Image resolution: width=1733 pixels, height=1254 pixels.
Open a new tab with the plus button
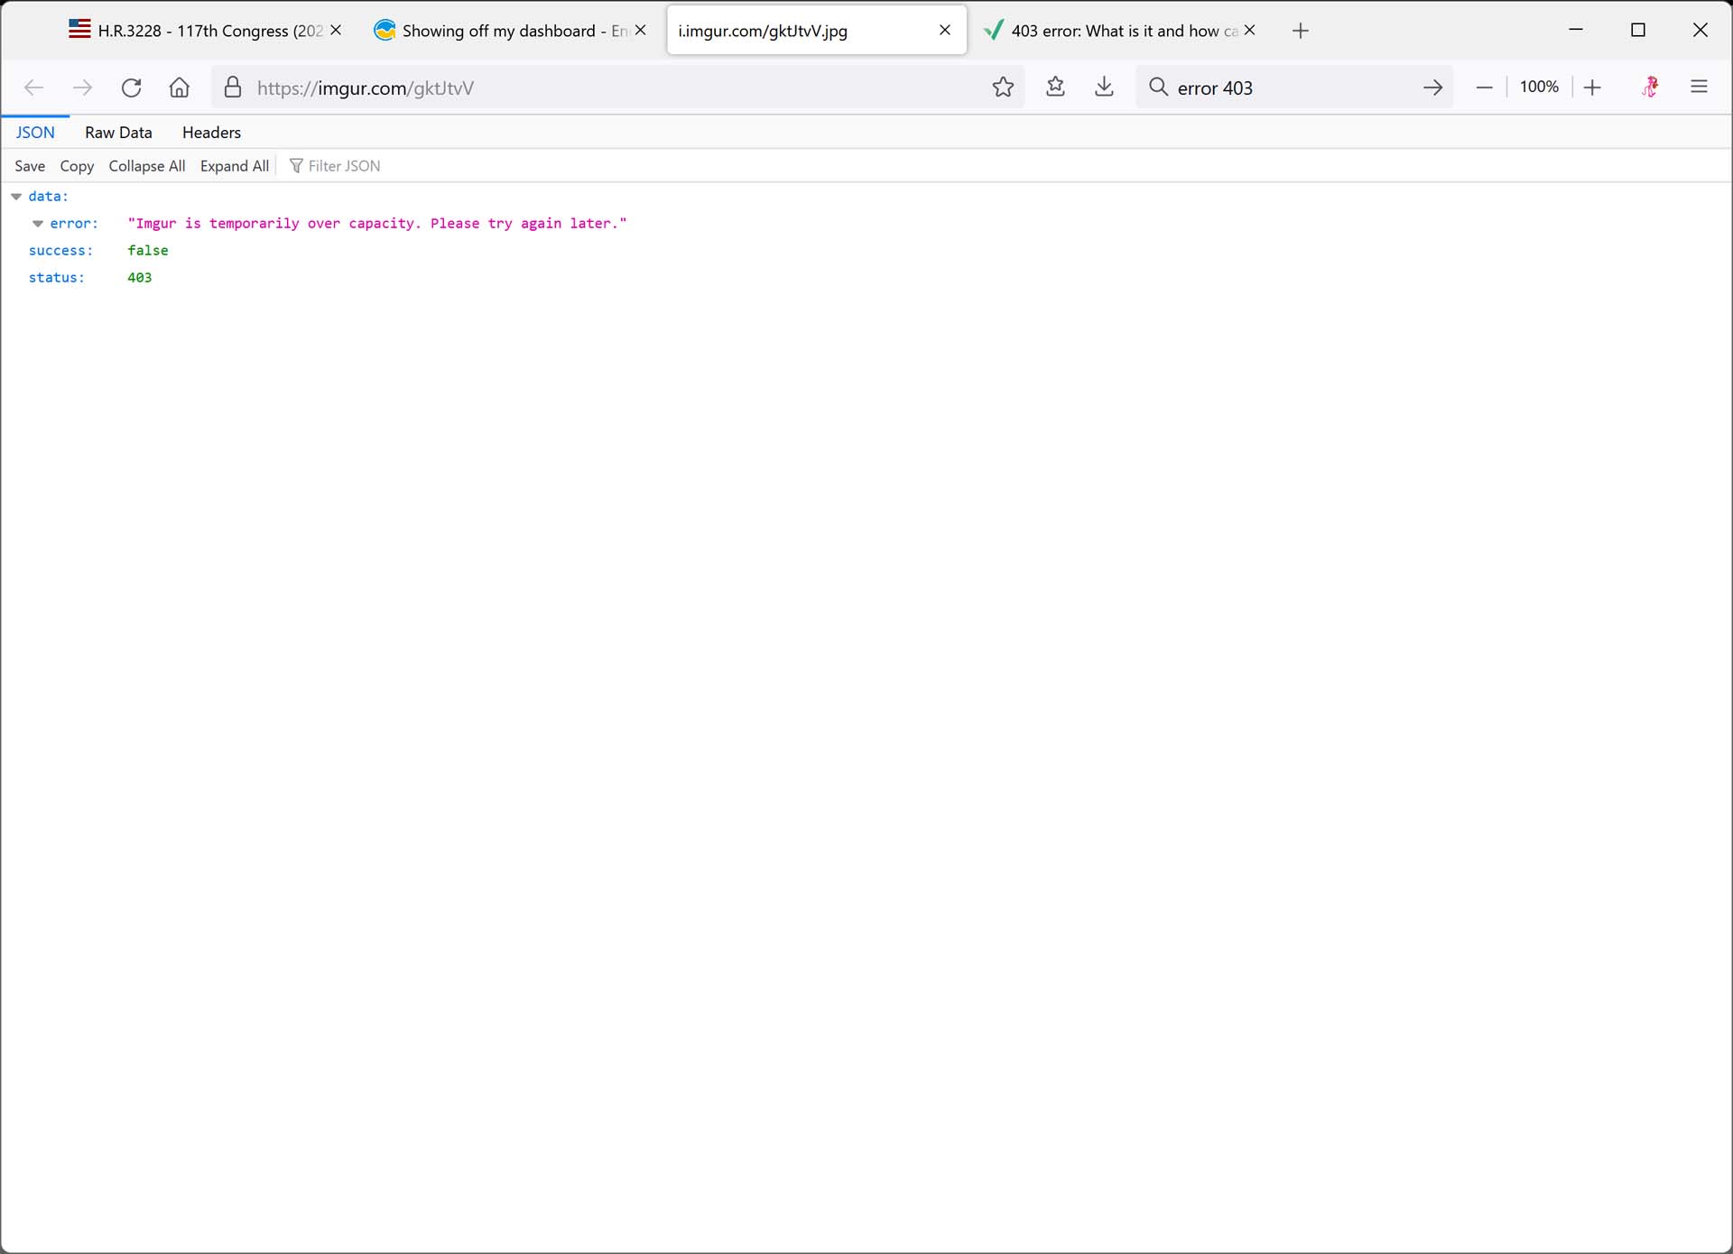click(x=1300, y=31)
